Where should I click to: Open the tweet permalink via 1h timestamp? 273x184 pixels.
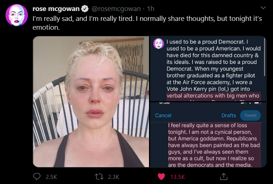(151, 9)
